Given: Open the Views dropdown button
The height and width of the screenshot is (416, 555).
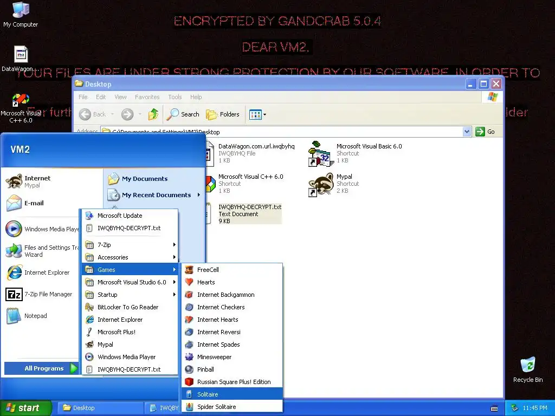Looking at the screenshot, I should 257,114.
